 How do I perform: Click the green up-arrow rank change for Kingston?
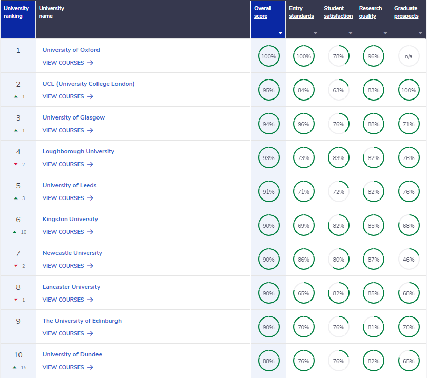pyautogui.click(x=15, y=232)
